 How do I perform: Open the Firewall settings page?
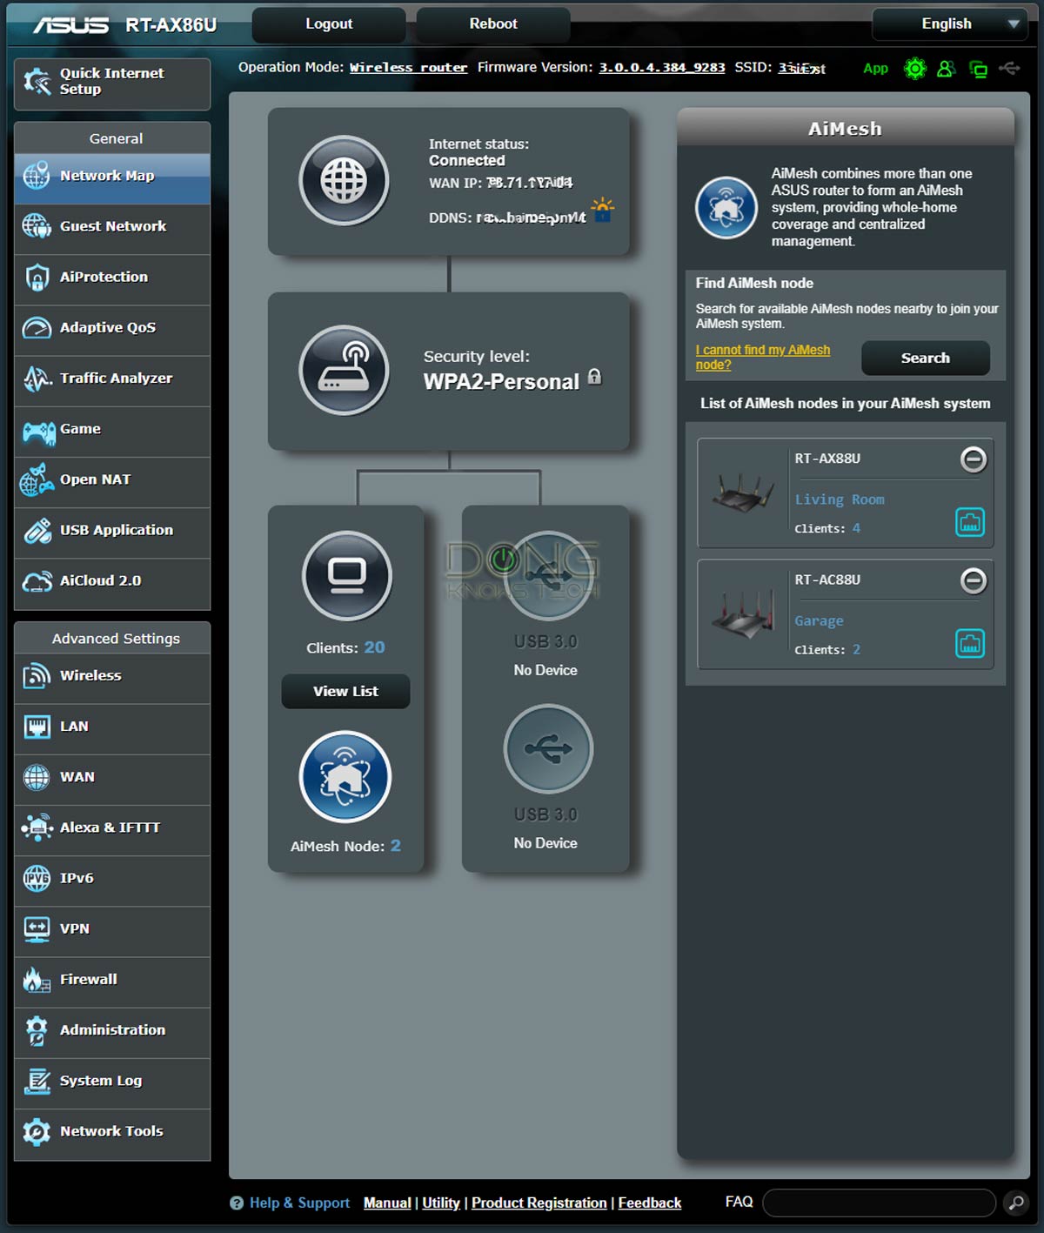coord(112,980)
